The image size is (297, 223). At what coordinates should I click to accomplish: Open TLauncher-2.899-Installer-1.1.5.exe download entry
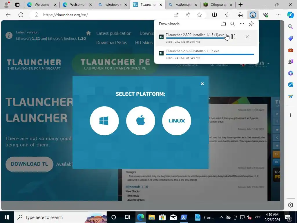pyautogui.click(x=207, y=54)
